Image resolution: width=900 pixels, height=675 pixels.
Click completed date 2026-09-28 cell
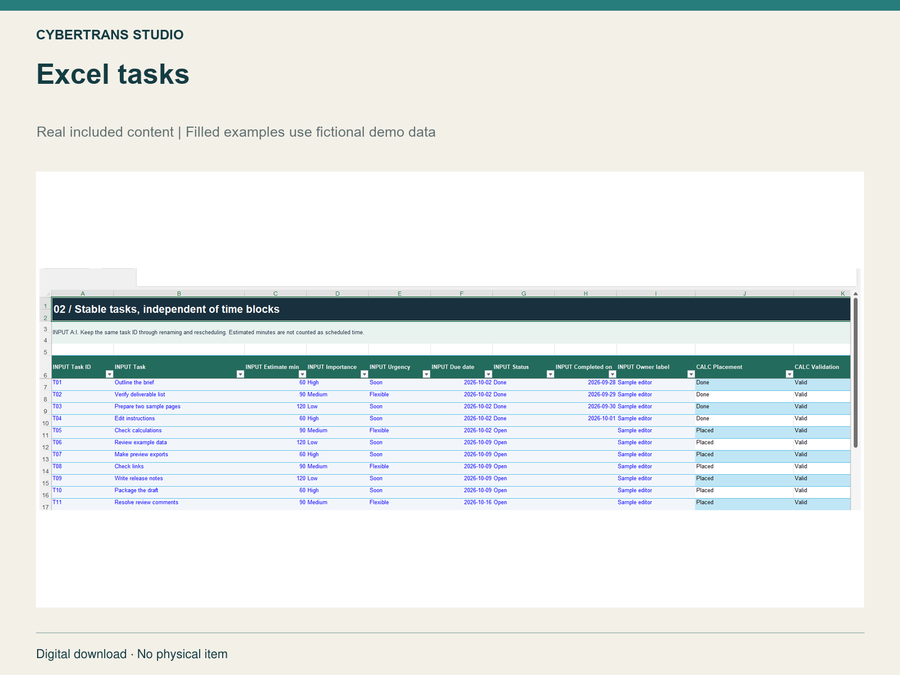click(x=586, y=385)
